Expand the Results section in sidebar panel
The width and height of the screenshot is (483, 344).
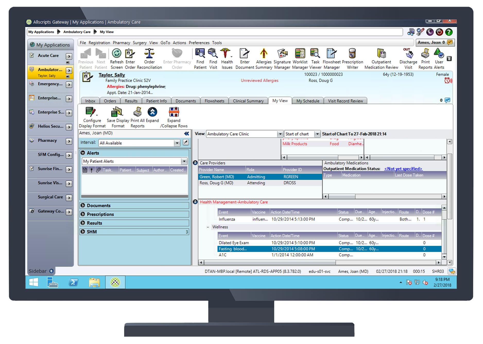tap(83, 223)
